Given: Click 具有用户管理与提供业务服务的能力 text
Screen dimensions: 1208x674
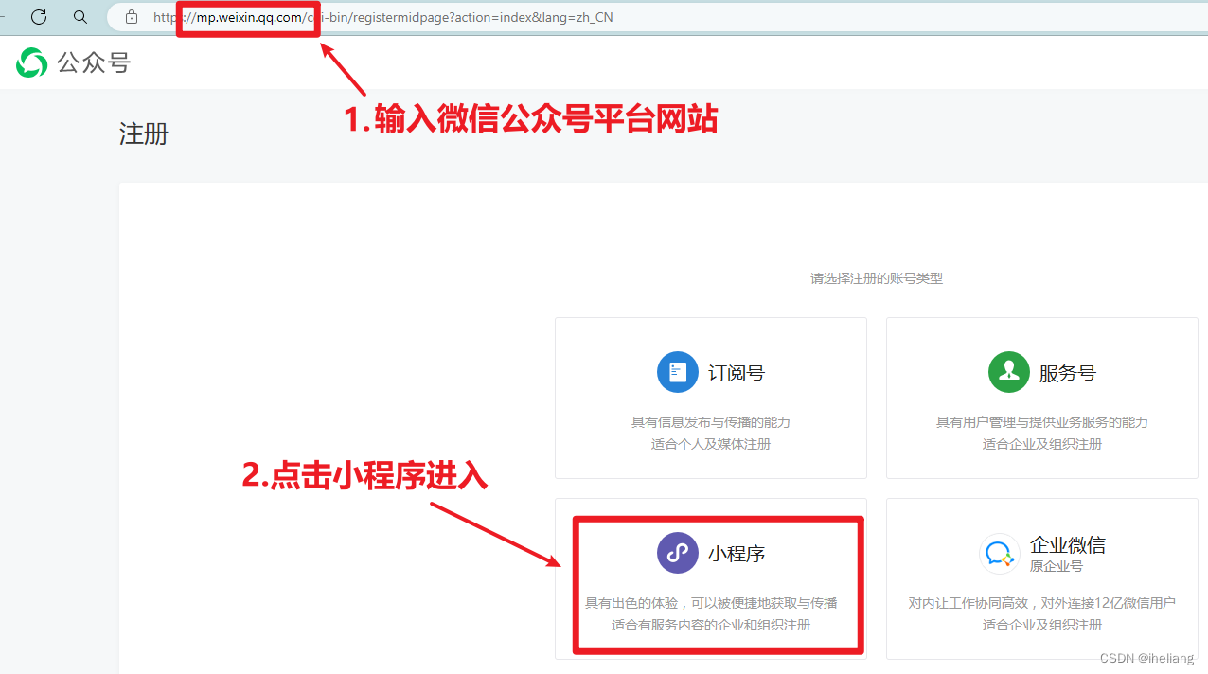Looking at the screenshot, I should point(1042,422).
